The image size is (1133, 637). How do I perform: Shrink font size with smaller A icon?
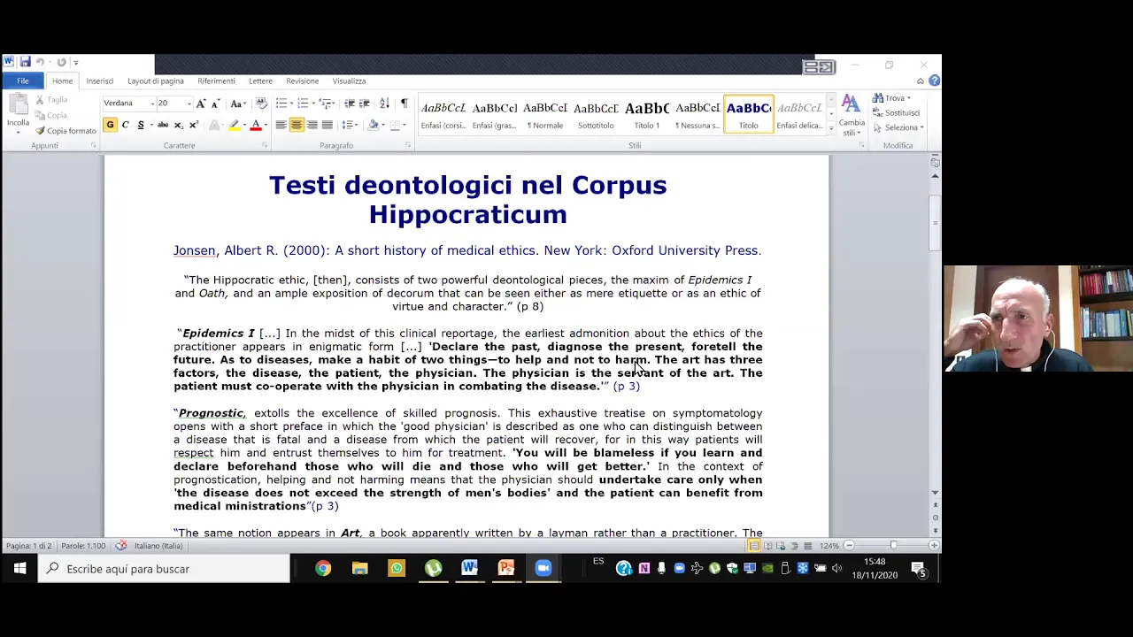pos(214,104)
